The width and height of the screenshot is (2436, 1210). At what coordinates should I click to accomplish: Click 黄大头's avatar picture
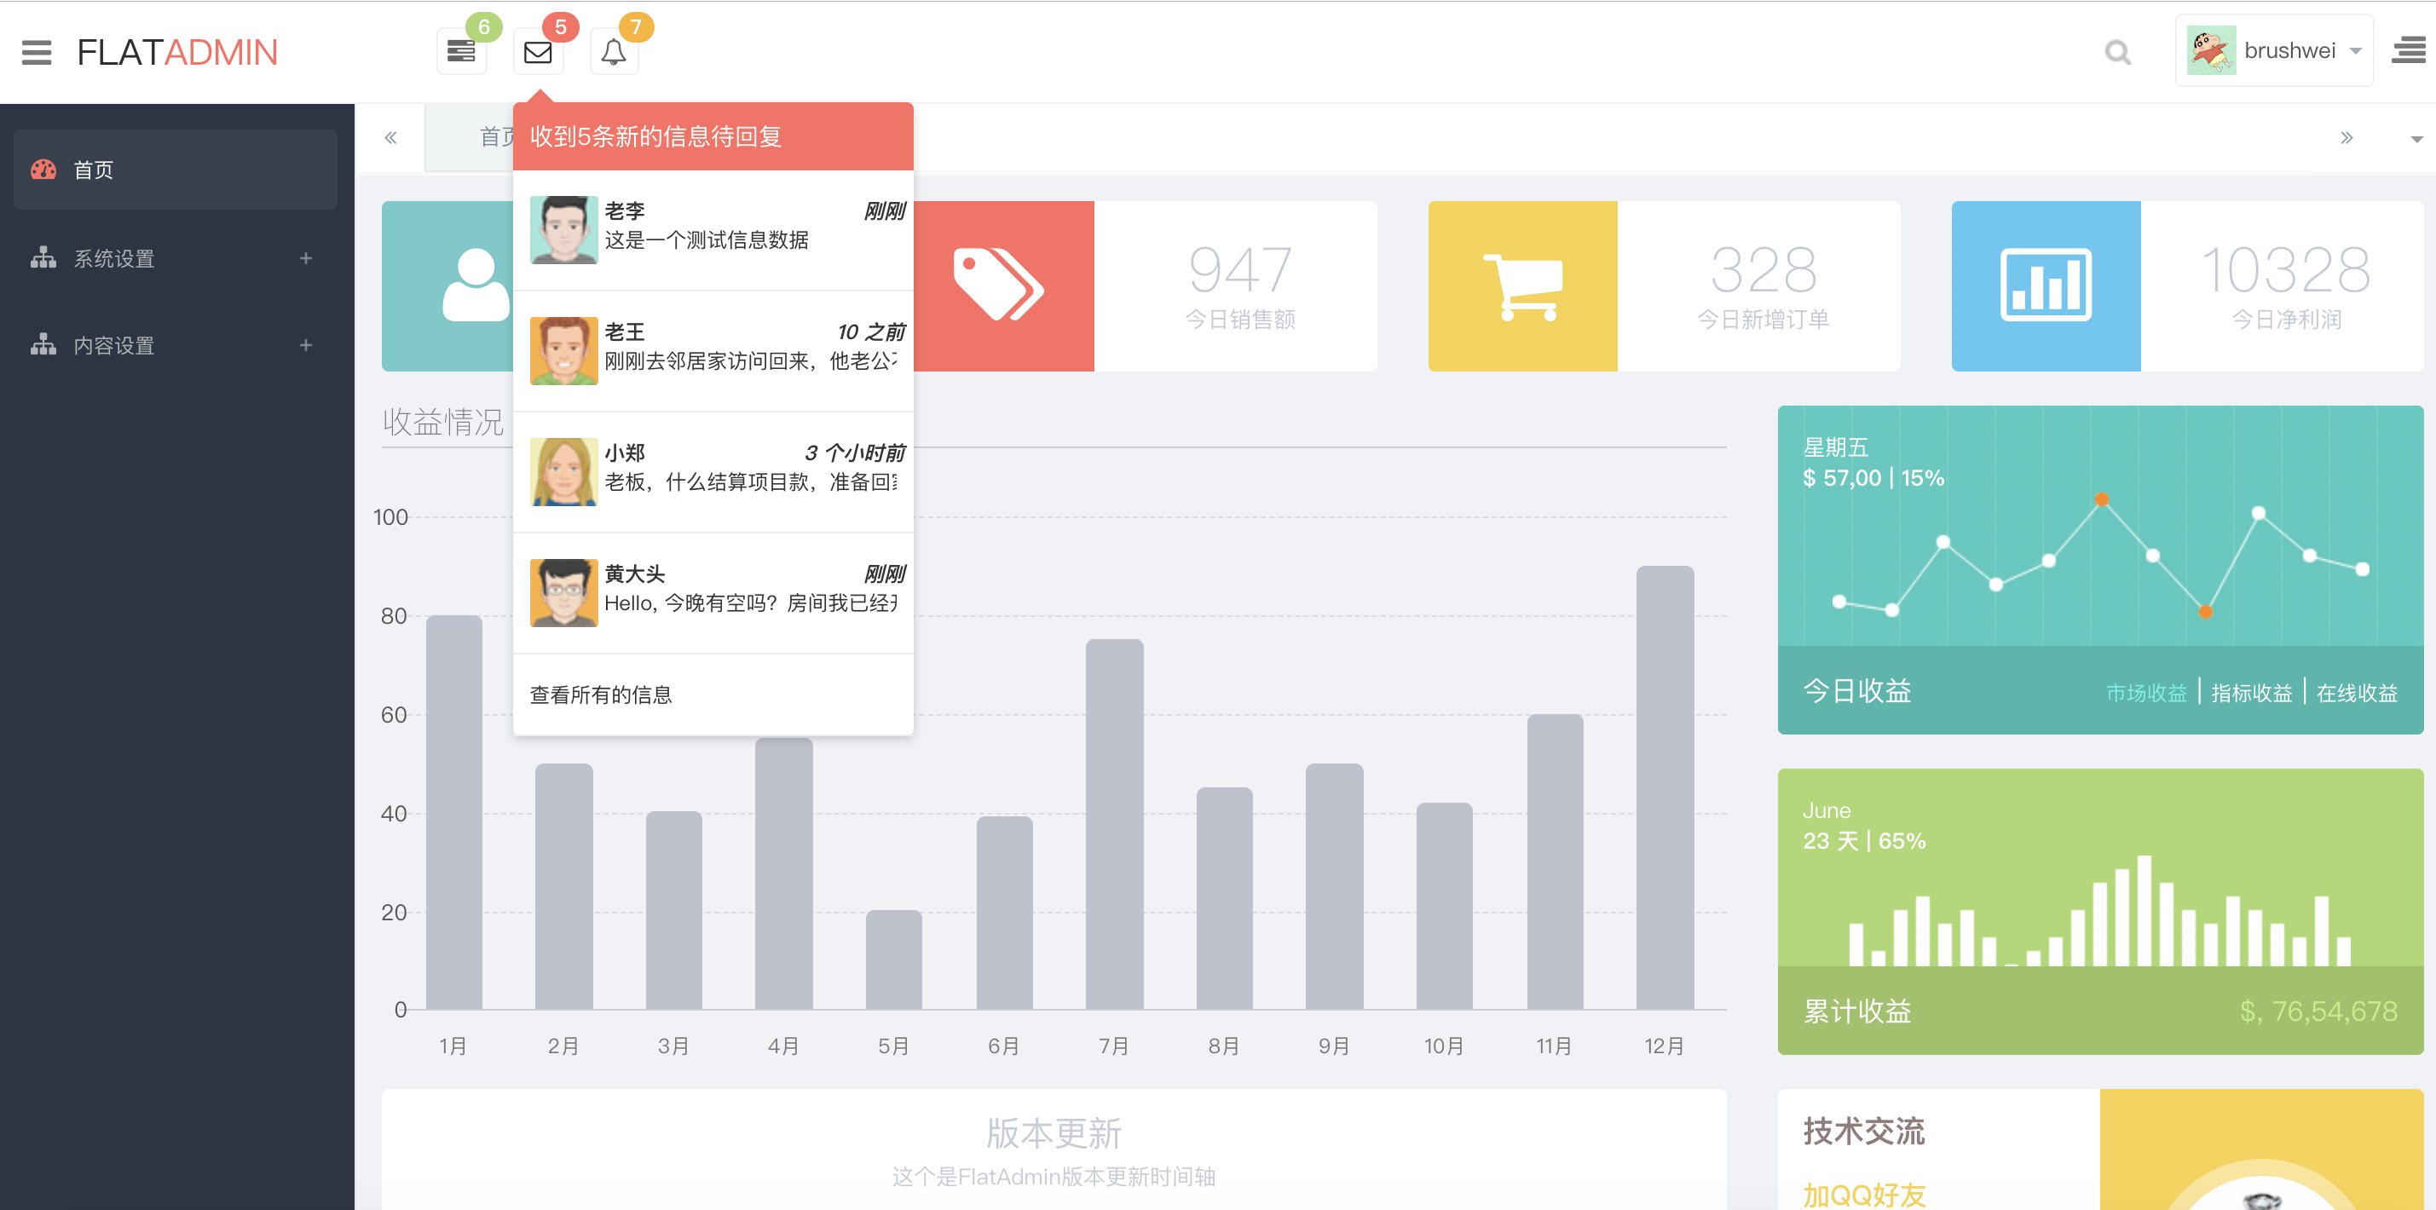(563, 593)
